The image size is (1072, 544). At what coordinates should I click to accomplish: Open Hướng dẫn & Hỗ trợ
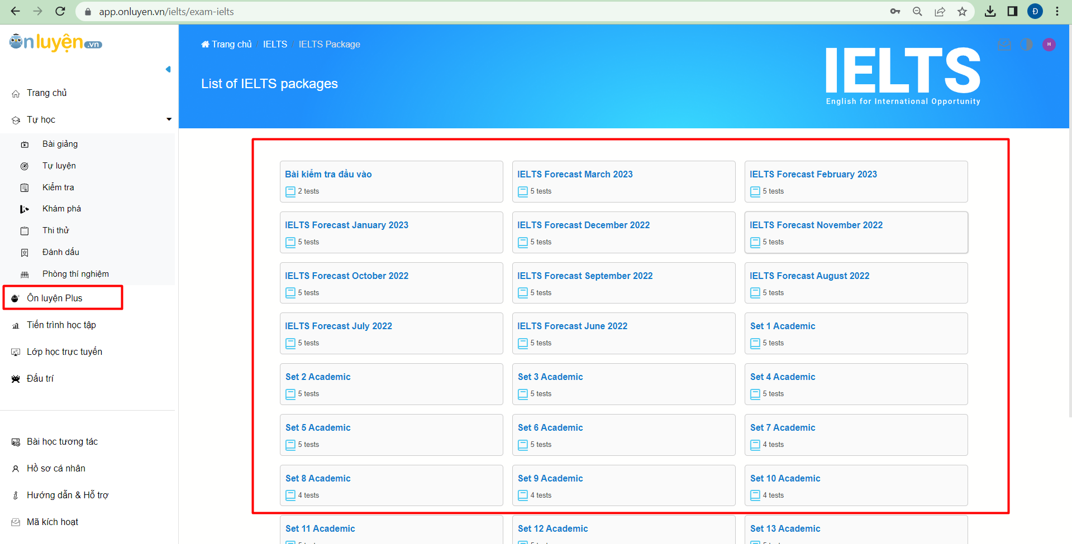pyautogui.click(x=67, y=495)
